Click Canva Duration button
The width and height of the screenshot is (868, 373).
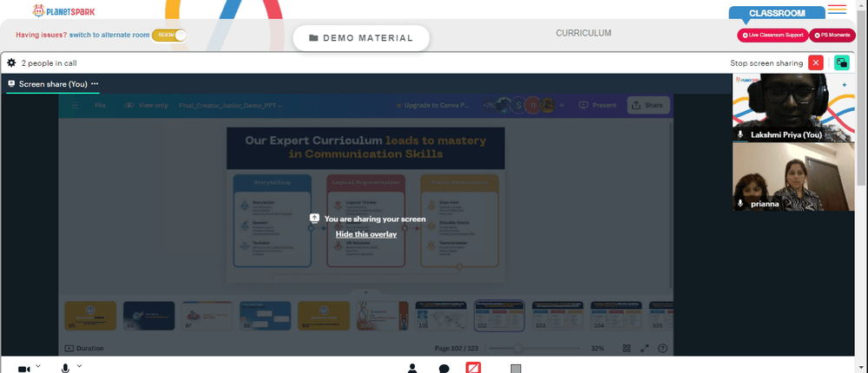85,348
